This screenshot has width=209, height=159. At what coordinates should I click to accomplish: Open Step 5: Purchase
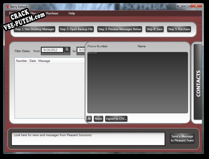[179, 29]
